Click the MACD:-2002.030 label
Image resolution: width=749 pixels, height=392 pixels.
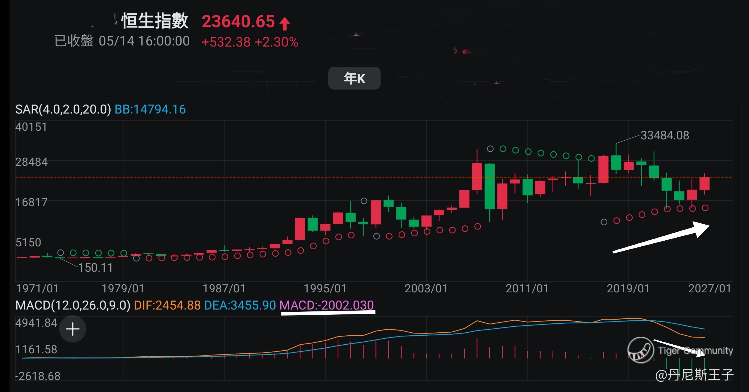click(326, 305)
